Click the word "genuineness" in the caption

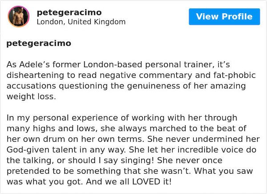click(154, 86)
